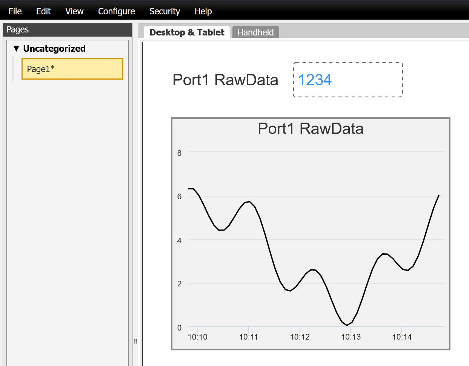The image size is (469, 366).
Task: Open the Security menu
Action: pos(165,11)
